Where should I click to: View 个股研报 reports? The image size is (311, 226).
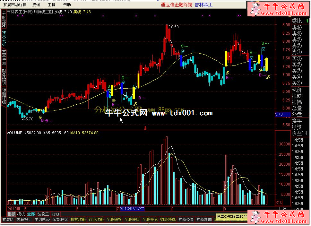click(x=114, y=220)
